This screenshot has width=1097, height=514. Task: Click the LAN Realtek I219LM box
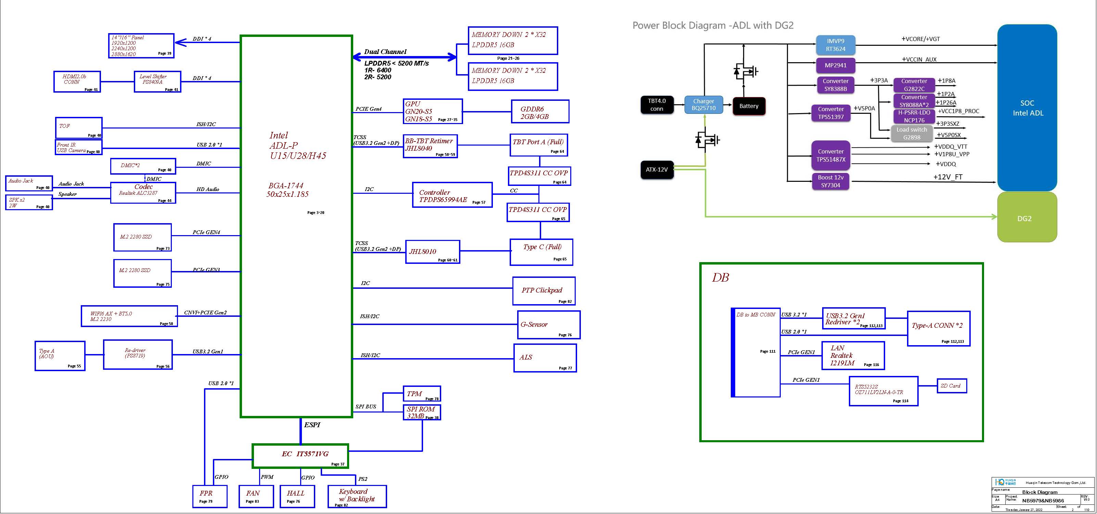pos(853,356)
